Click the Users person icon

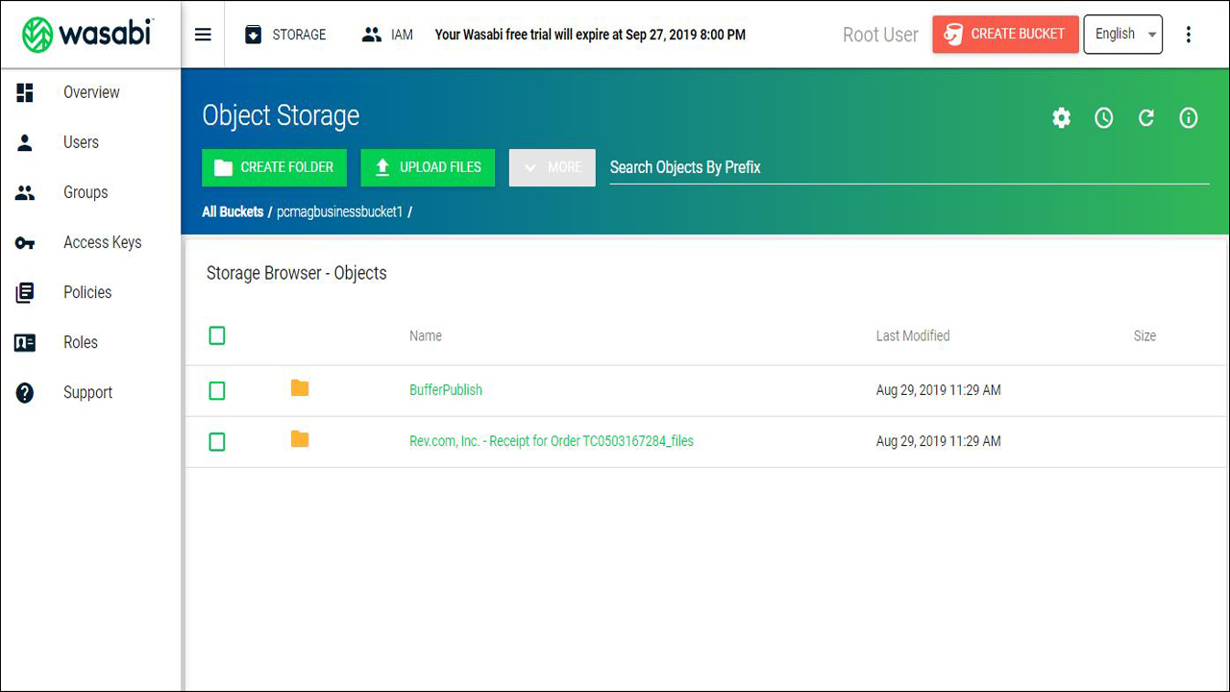coord(25,142)
